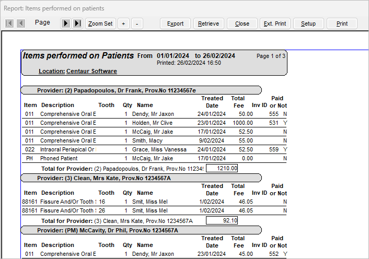Click invoice ID 559
This screenshot has width=369, height=259.
274,149
